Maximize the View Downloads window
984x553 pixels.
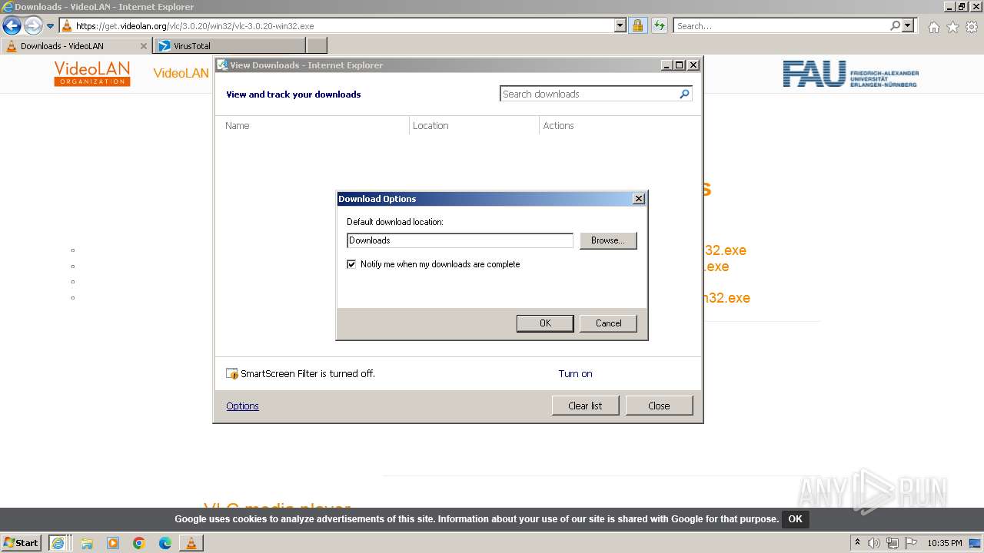coord(680,65)
